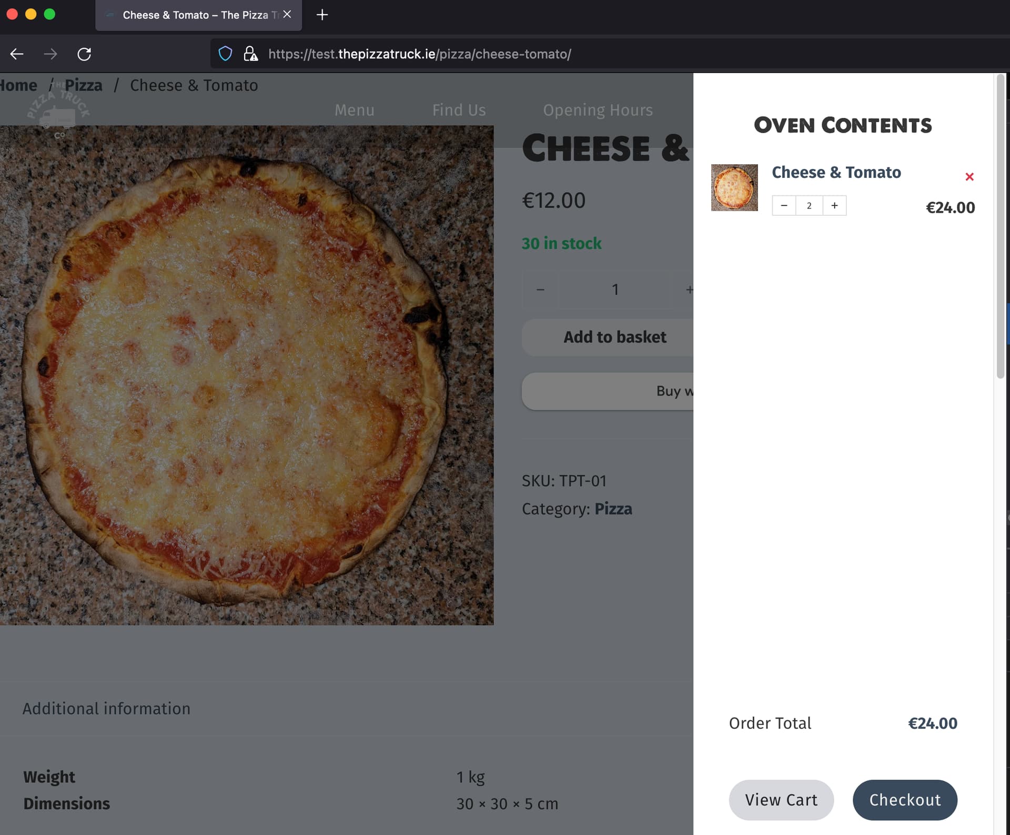Remove Cheese & Tomato with red X

pyautogui.click(x=969, y=177)
